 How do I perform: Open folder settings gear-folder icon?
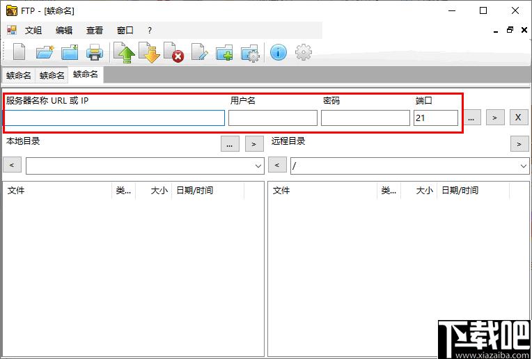[x=250, y=53]
